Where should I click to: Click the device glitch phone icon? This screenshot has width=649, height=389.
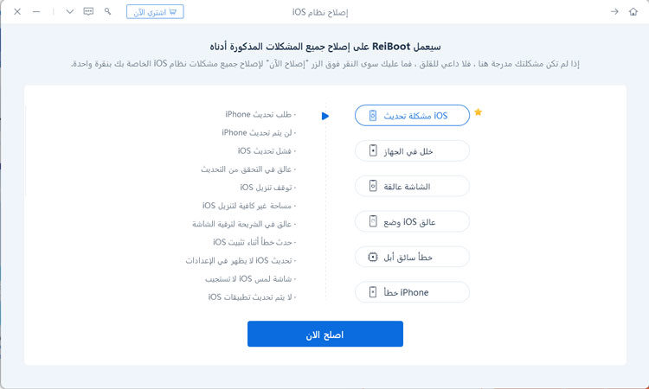coord(373,151)
